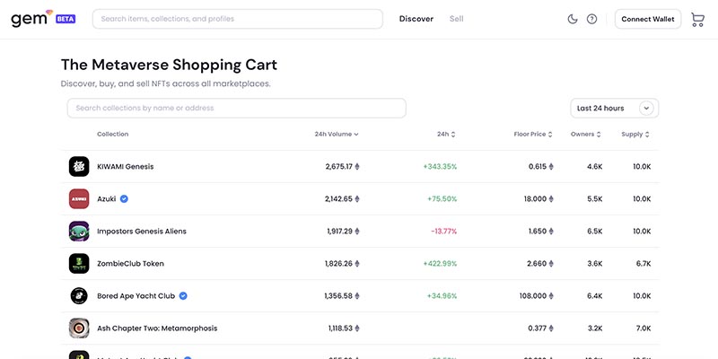Click the Connect Wallet button
Screen dimensions: 718x359
[x=647, y=19]
